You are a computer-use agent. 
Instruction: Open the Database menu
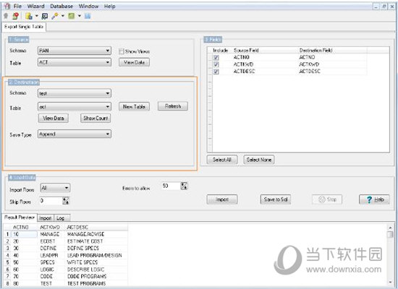click(62, 6)
